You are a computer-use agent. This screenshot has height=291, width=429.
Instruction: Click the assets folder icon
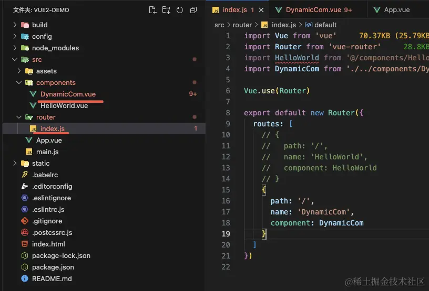click(29, 71)
